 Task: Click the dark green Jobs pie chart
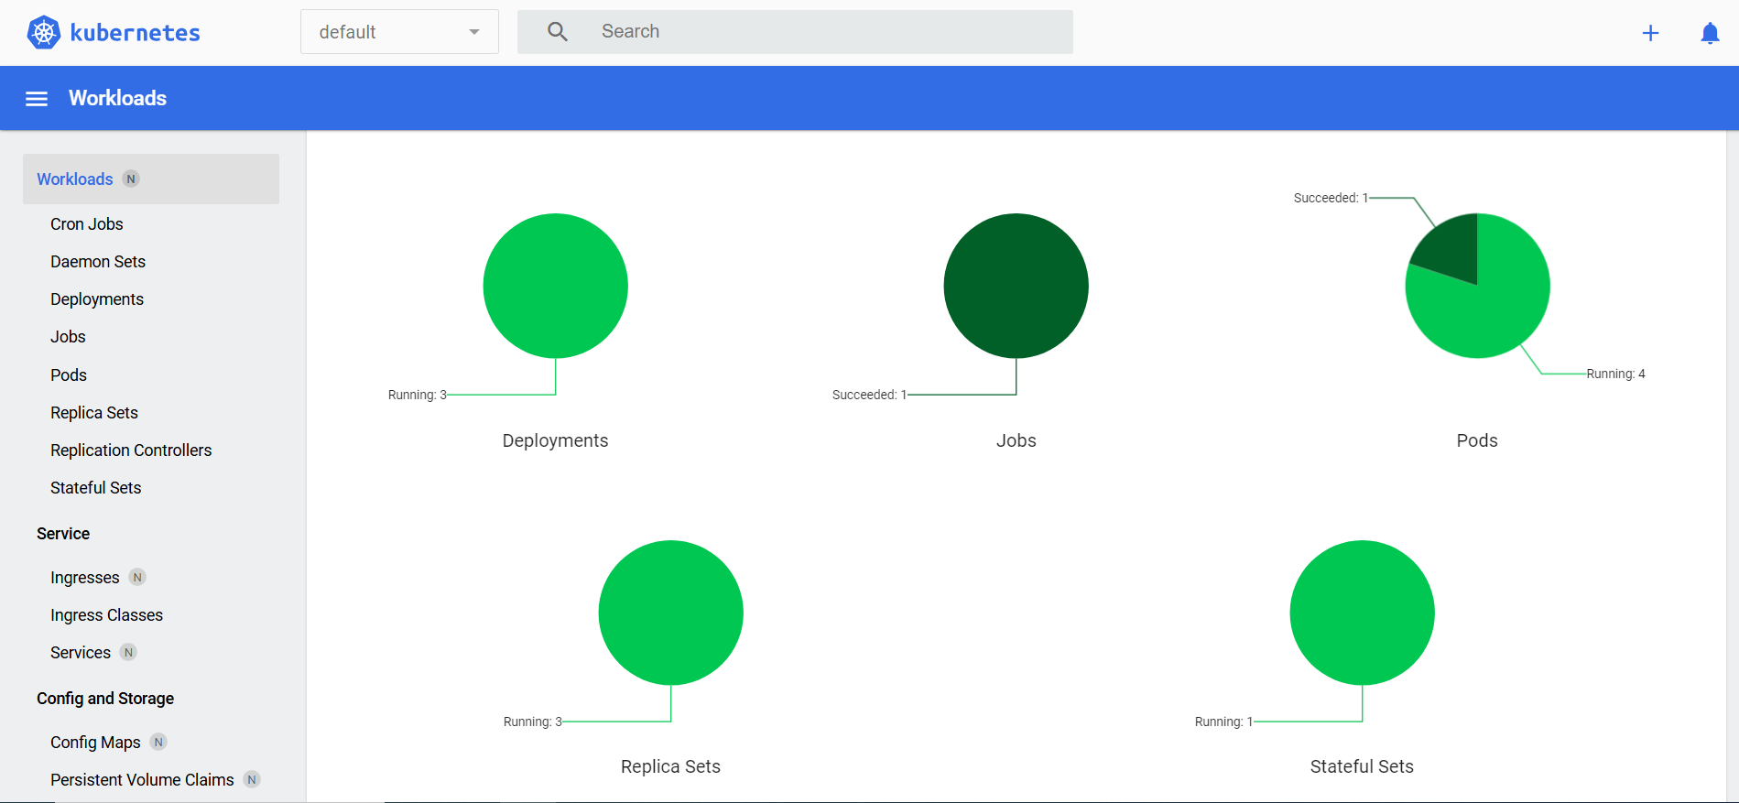1016,286
